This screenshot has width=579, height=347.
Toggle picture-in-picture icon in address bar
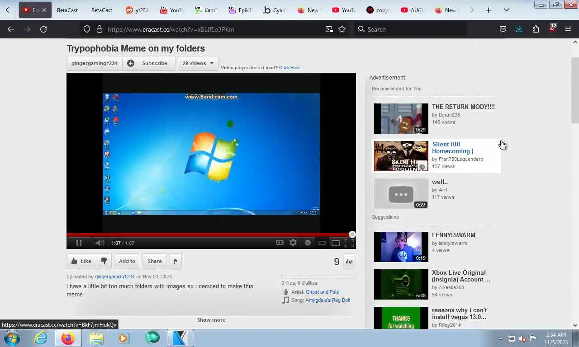(x=329, y=29)
